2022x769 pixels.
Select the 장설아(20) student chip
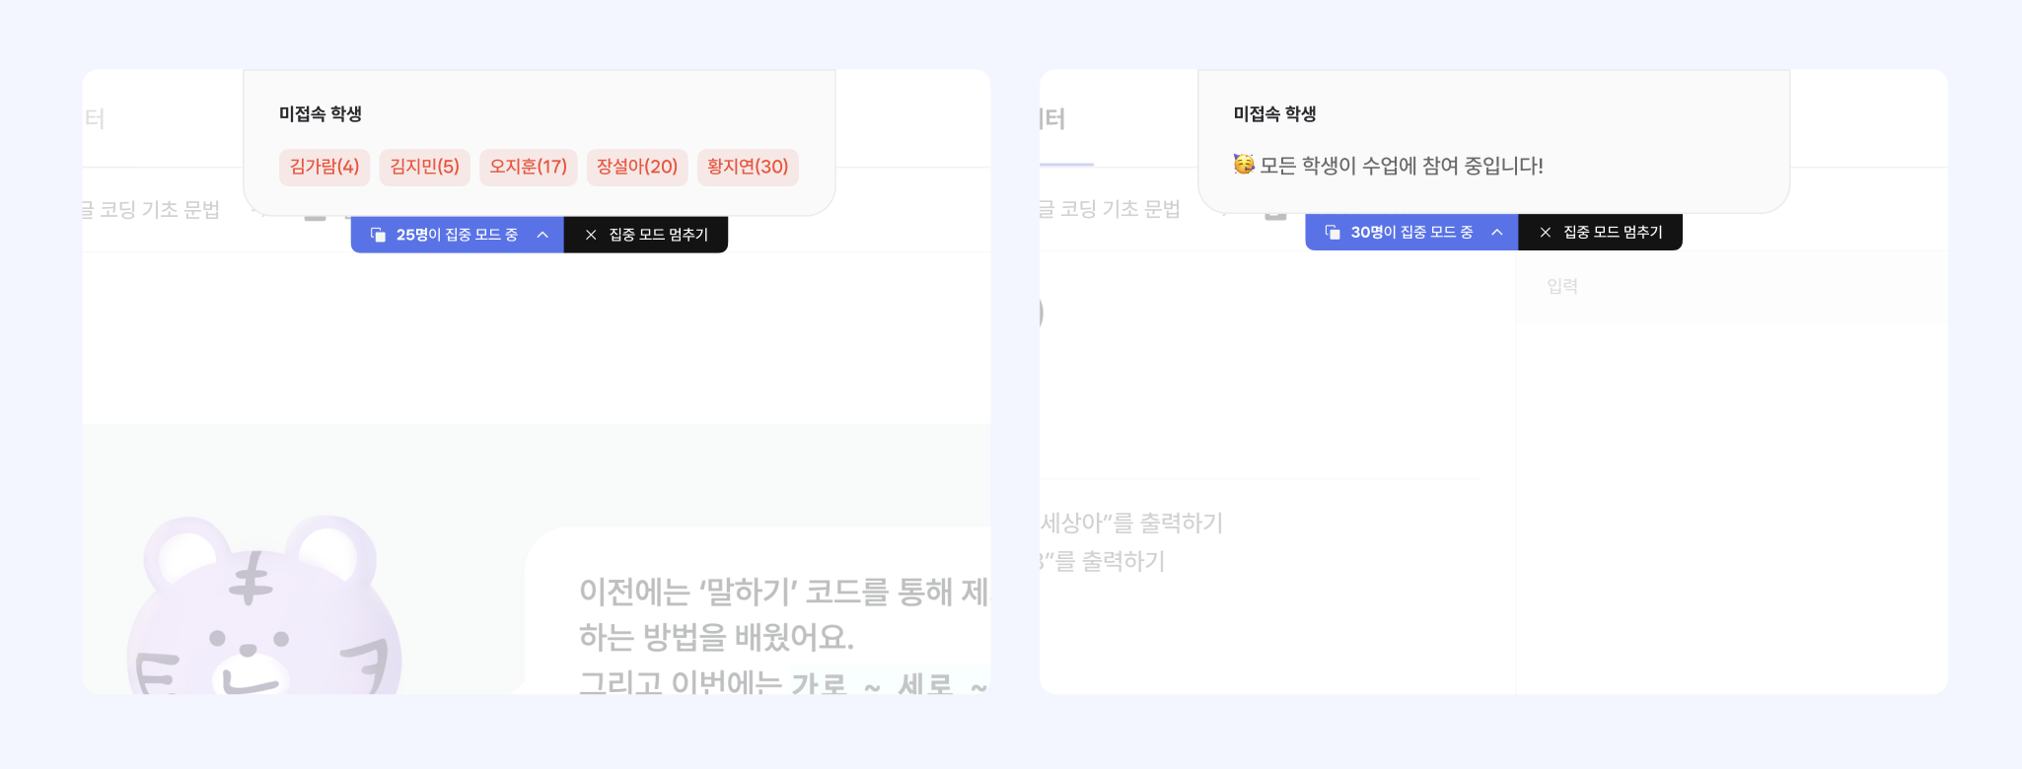point(637,167)
